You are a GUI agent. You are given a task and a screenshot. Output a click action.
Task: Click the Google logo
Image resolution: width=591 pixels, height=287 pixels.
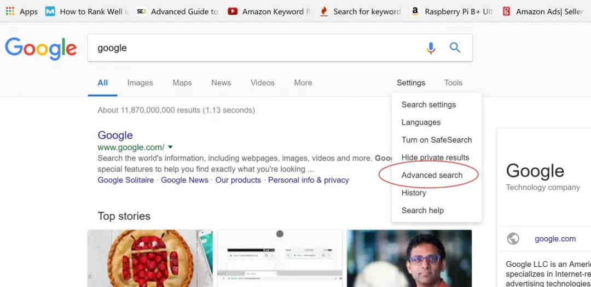pos(40,49)
